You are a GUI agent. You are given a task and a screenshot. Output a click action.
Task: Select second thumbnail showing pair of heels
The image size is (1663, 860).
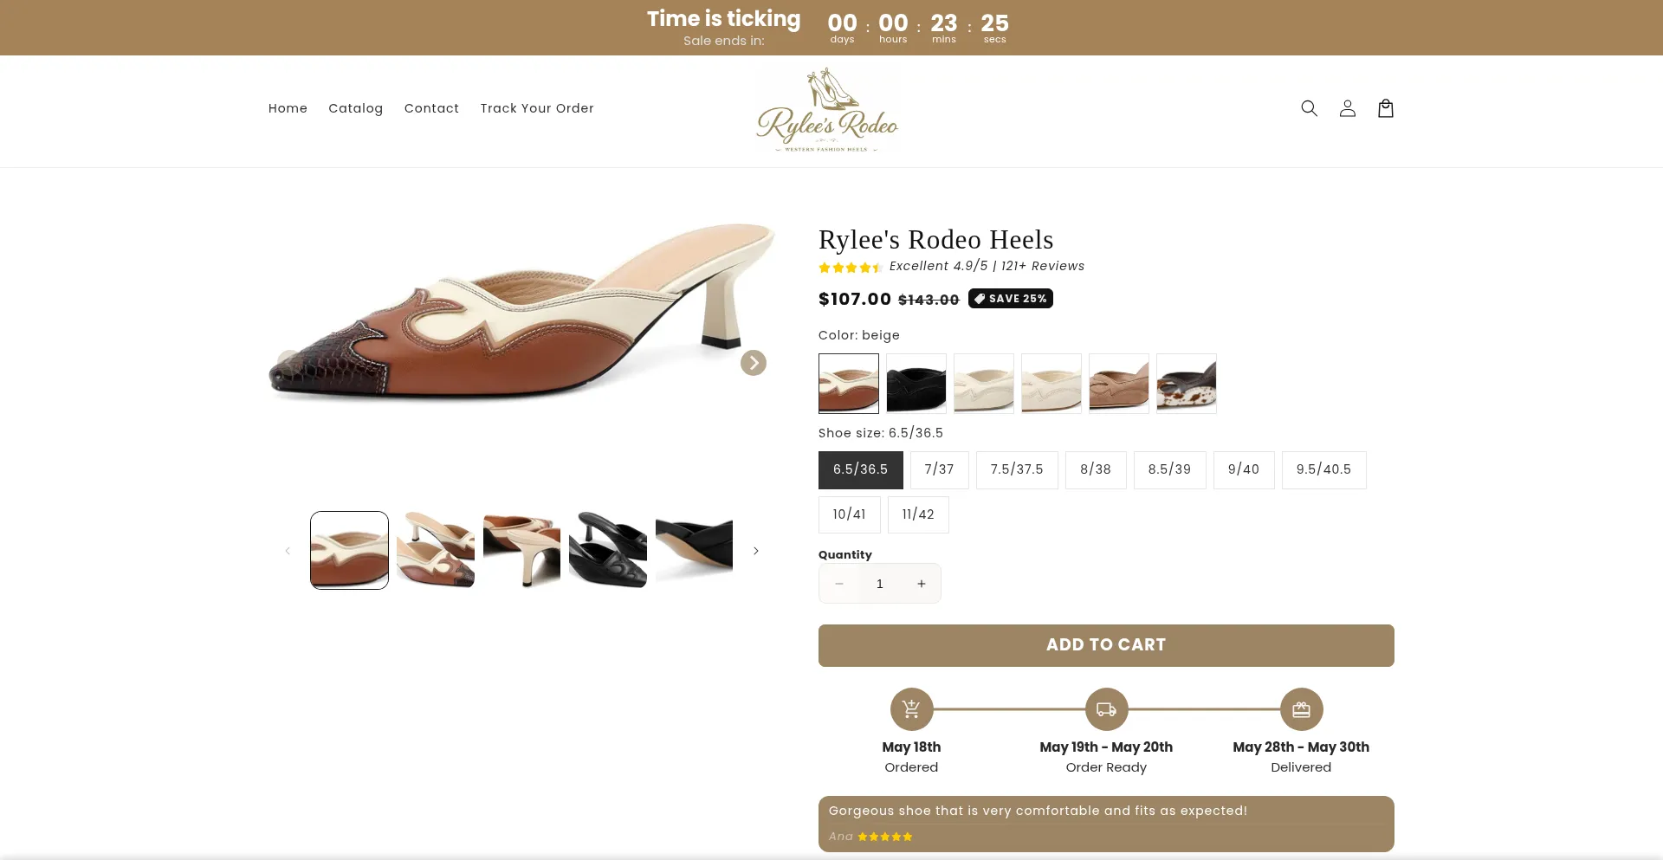click(x=436, y=550)
